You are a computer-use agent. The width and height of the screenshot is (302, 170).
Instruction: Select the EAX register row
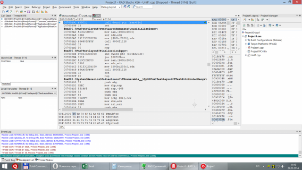pyautogui.click(x=219, y=20)
